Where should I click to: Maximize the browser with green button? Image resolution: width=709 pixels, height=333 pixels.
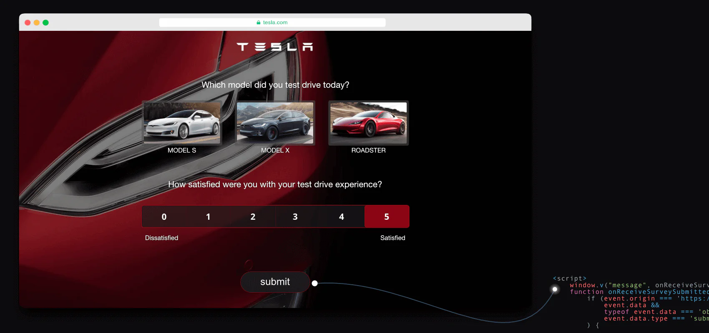(x=45, y=22)
